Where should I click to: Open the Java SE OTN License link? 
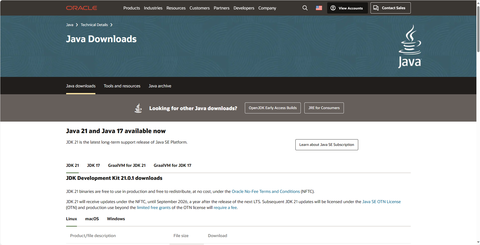click(x=381, y=202)
